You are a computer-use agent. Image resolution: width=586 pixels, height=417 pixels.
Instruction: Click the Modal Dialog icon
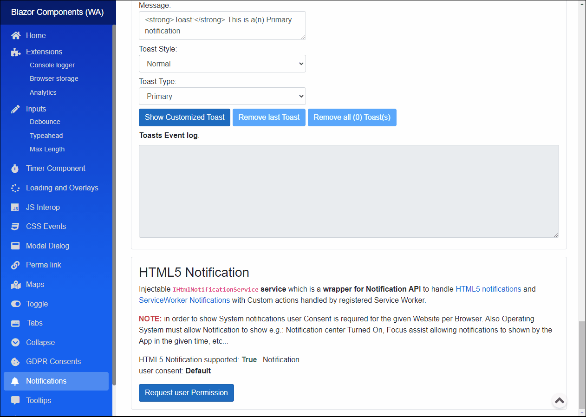point(16,246)
